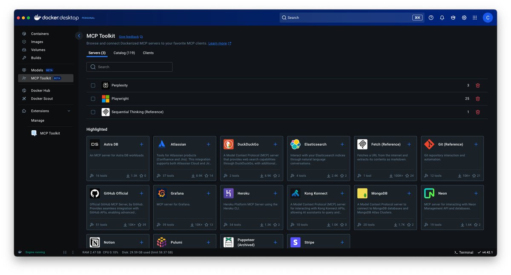
Task: Open the Sequential Thinking (Reference) row
Action: (287, 112)
